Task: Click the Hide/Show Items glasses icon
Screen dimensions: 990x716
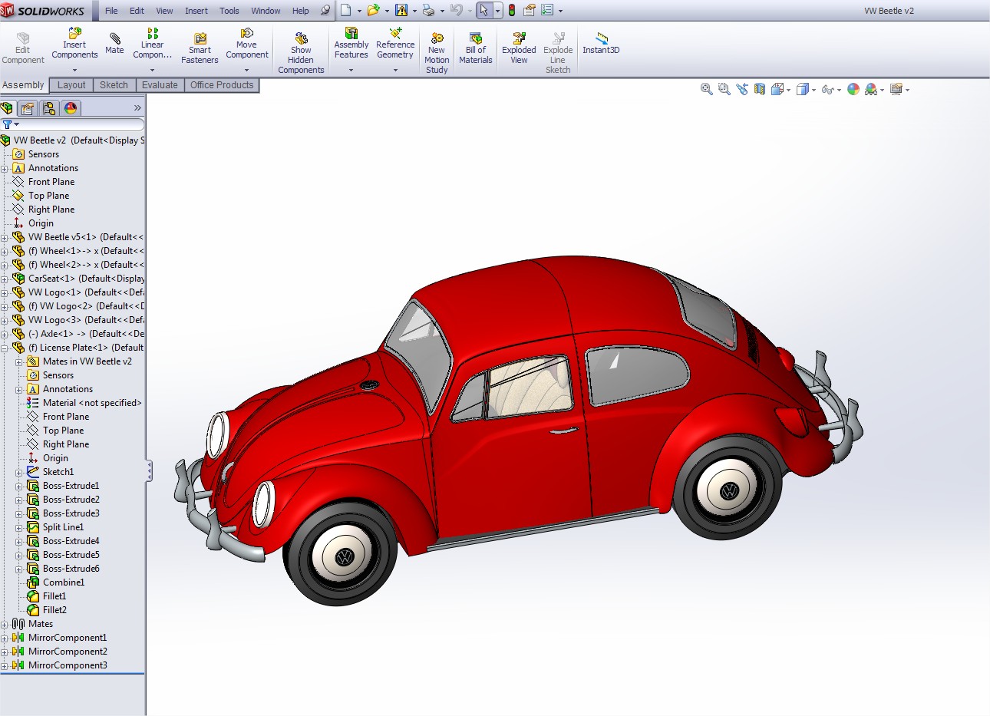Action: pos(827,90)
